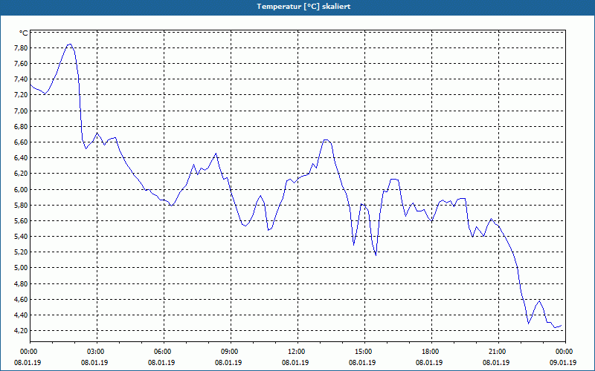Select the 6,00 axis tick label
Viewport: 595px width, 371px height.
21,189
